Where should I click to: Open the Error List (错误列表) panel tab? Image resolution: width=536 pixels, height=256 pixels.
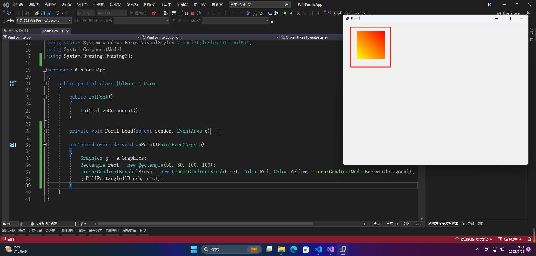(96, 231)
